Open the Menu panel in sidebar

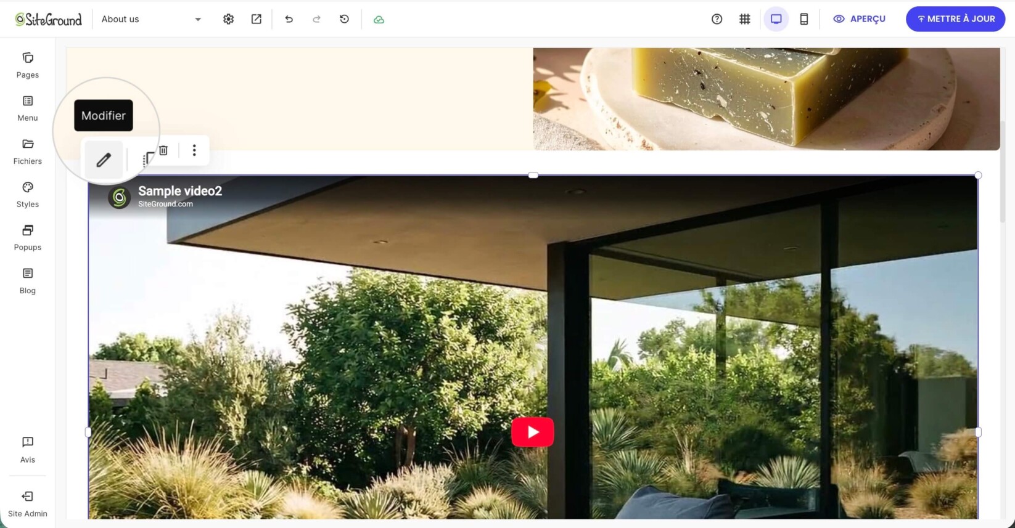(x=28, y=108)
